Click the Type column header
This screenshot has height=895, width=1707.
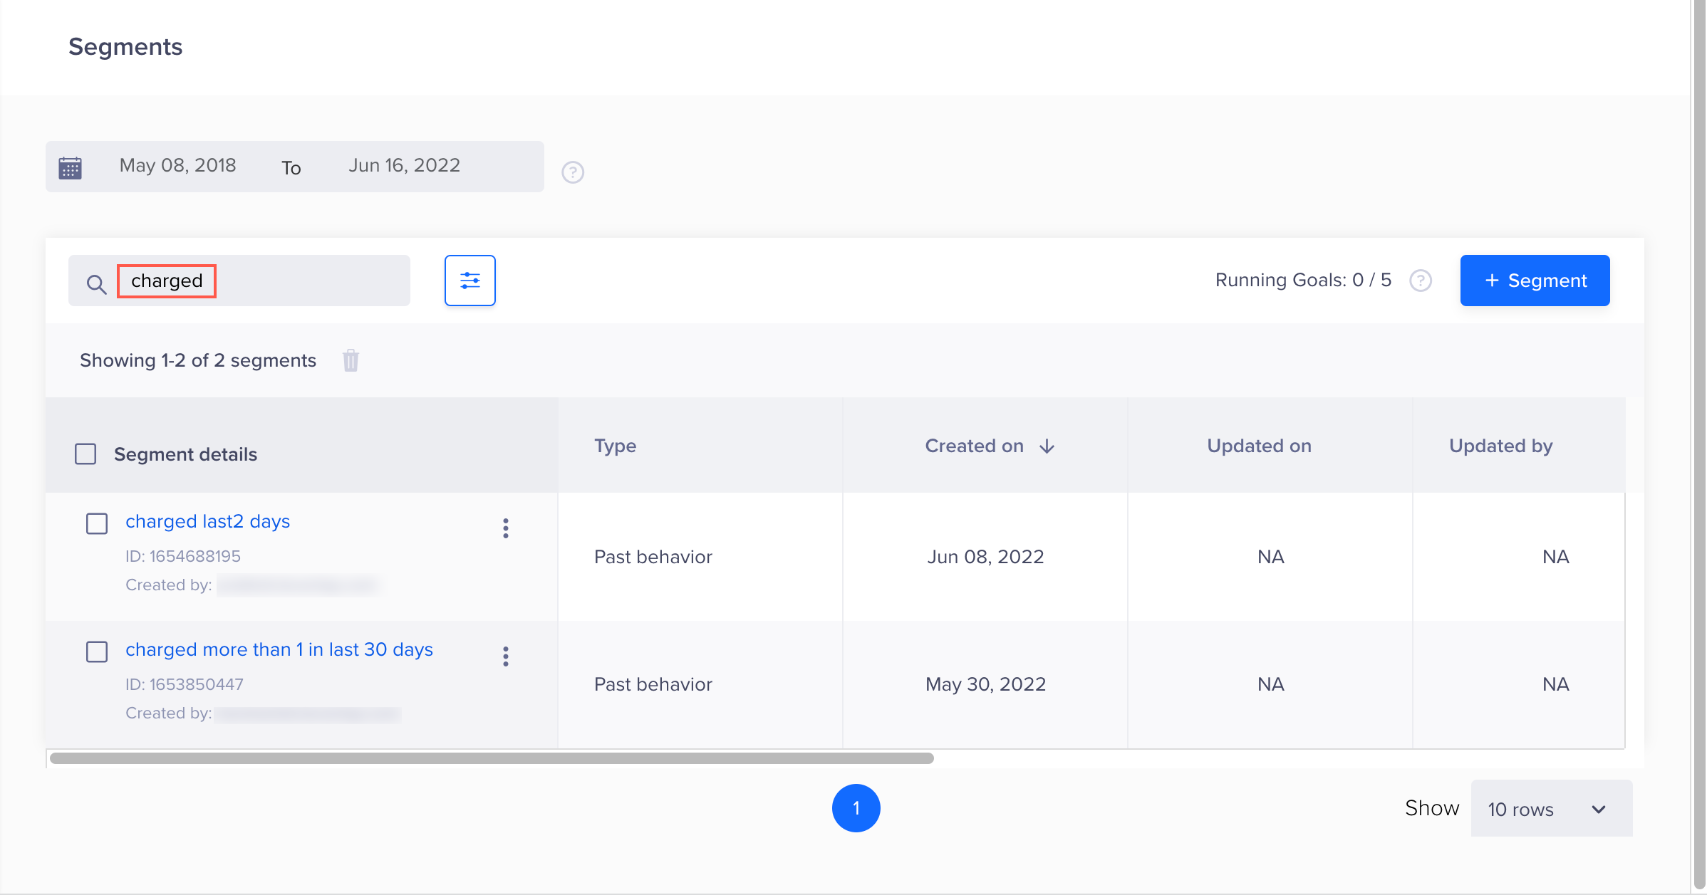(616, 446)
